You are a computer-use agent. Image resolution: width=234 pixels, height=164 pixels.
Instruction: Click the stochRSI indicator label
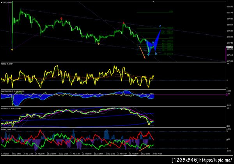(x=11, y=109)
